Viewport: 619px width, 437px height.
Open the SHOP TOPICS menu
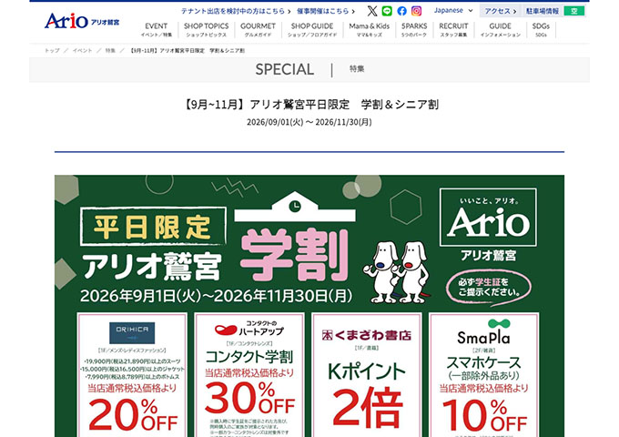206,30
